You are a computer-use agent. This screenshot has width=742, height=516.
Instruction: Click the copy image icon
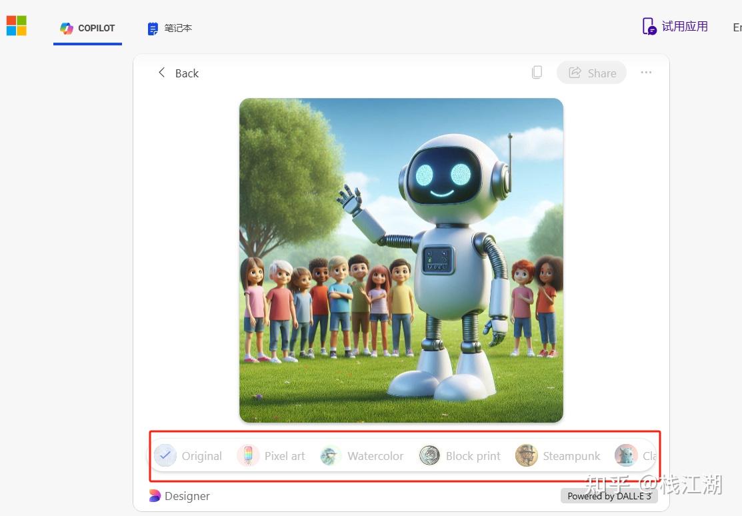click(537, 73)
